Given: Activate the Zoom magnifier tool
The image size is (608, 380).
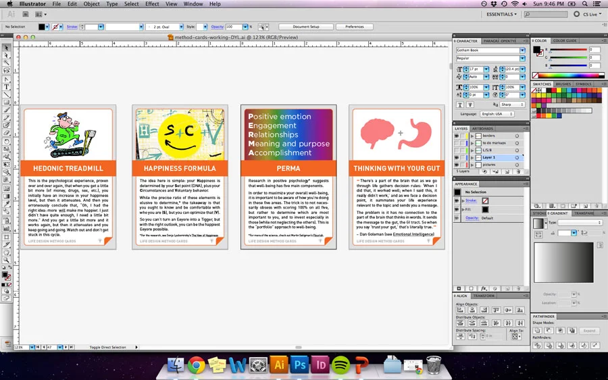Looking at the screenshot, I should tap(6, 261).
